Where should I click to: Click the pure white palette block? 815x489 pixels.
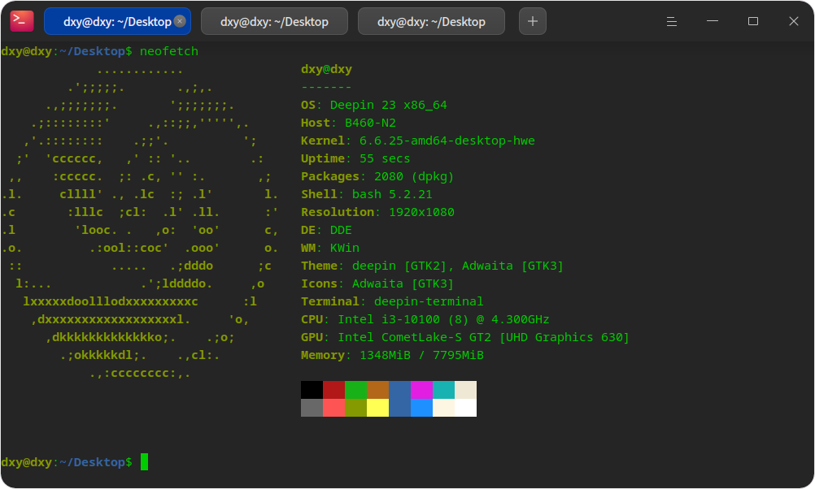click(466, 408)
